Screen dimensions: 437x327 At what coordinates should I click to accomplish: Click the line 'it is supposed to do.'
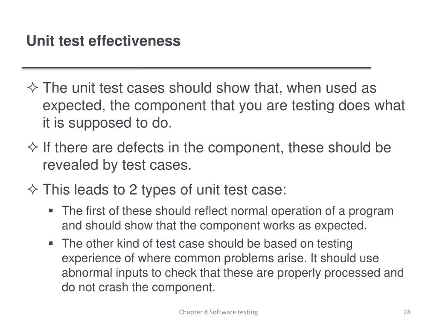[x=107, y=123]
